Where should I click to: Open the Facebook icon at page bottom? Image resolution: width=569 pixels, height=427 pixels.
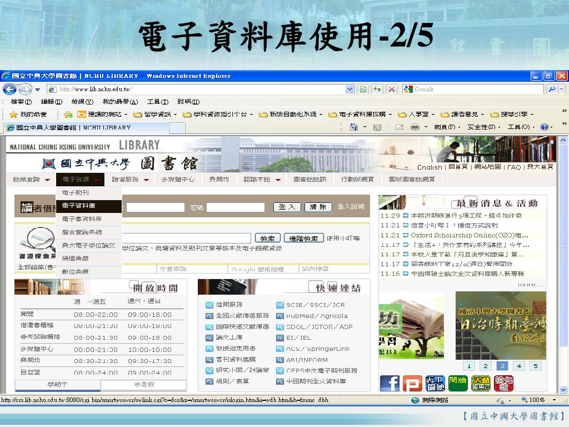click(x=390, y=384)
